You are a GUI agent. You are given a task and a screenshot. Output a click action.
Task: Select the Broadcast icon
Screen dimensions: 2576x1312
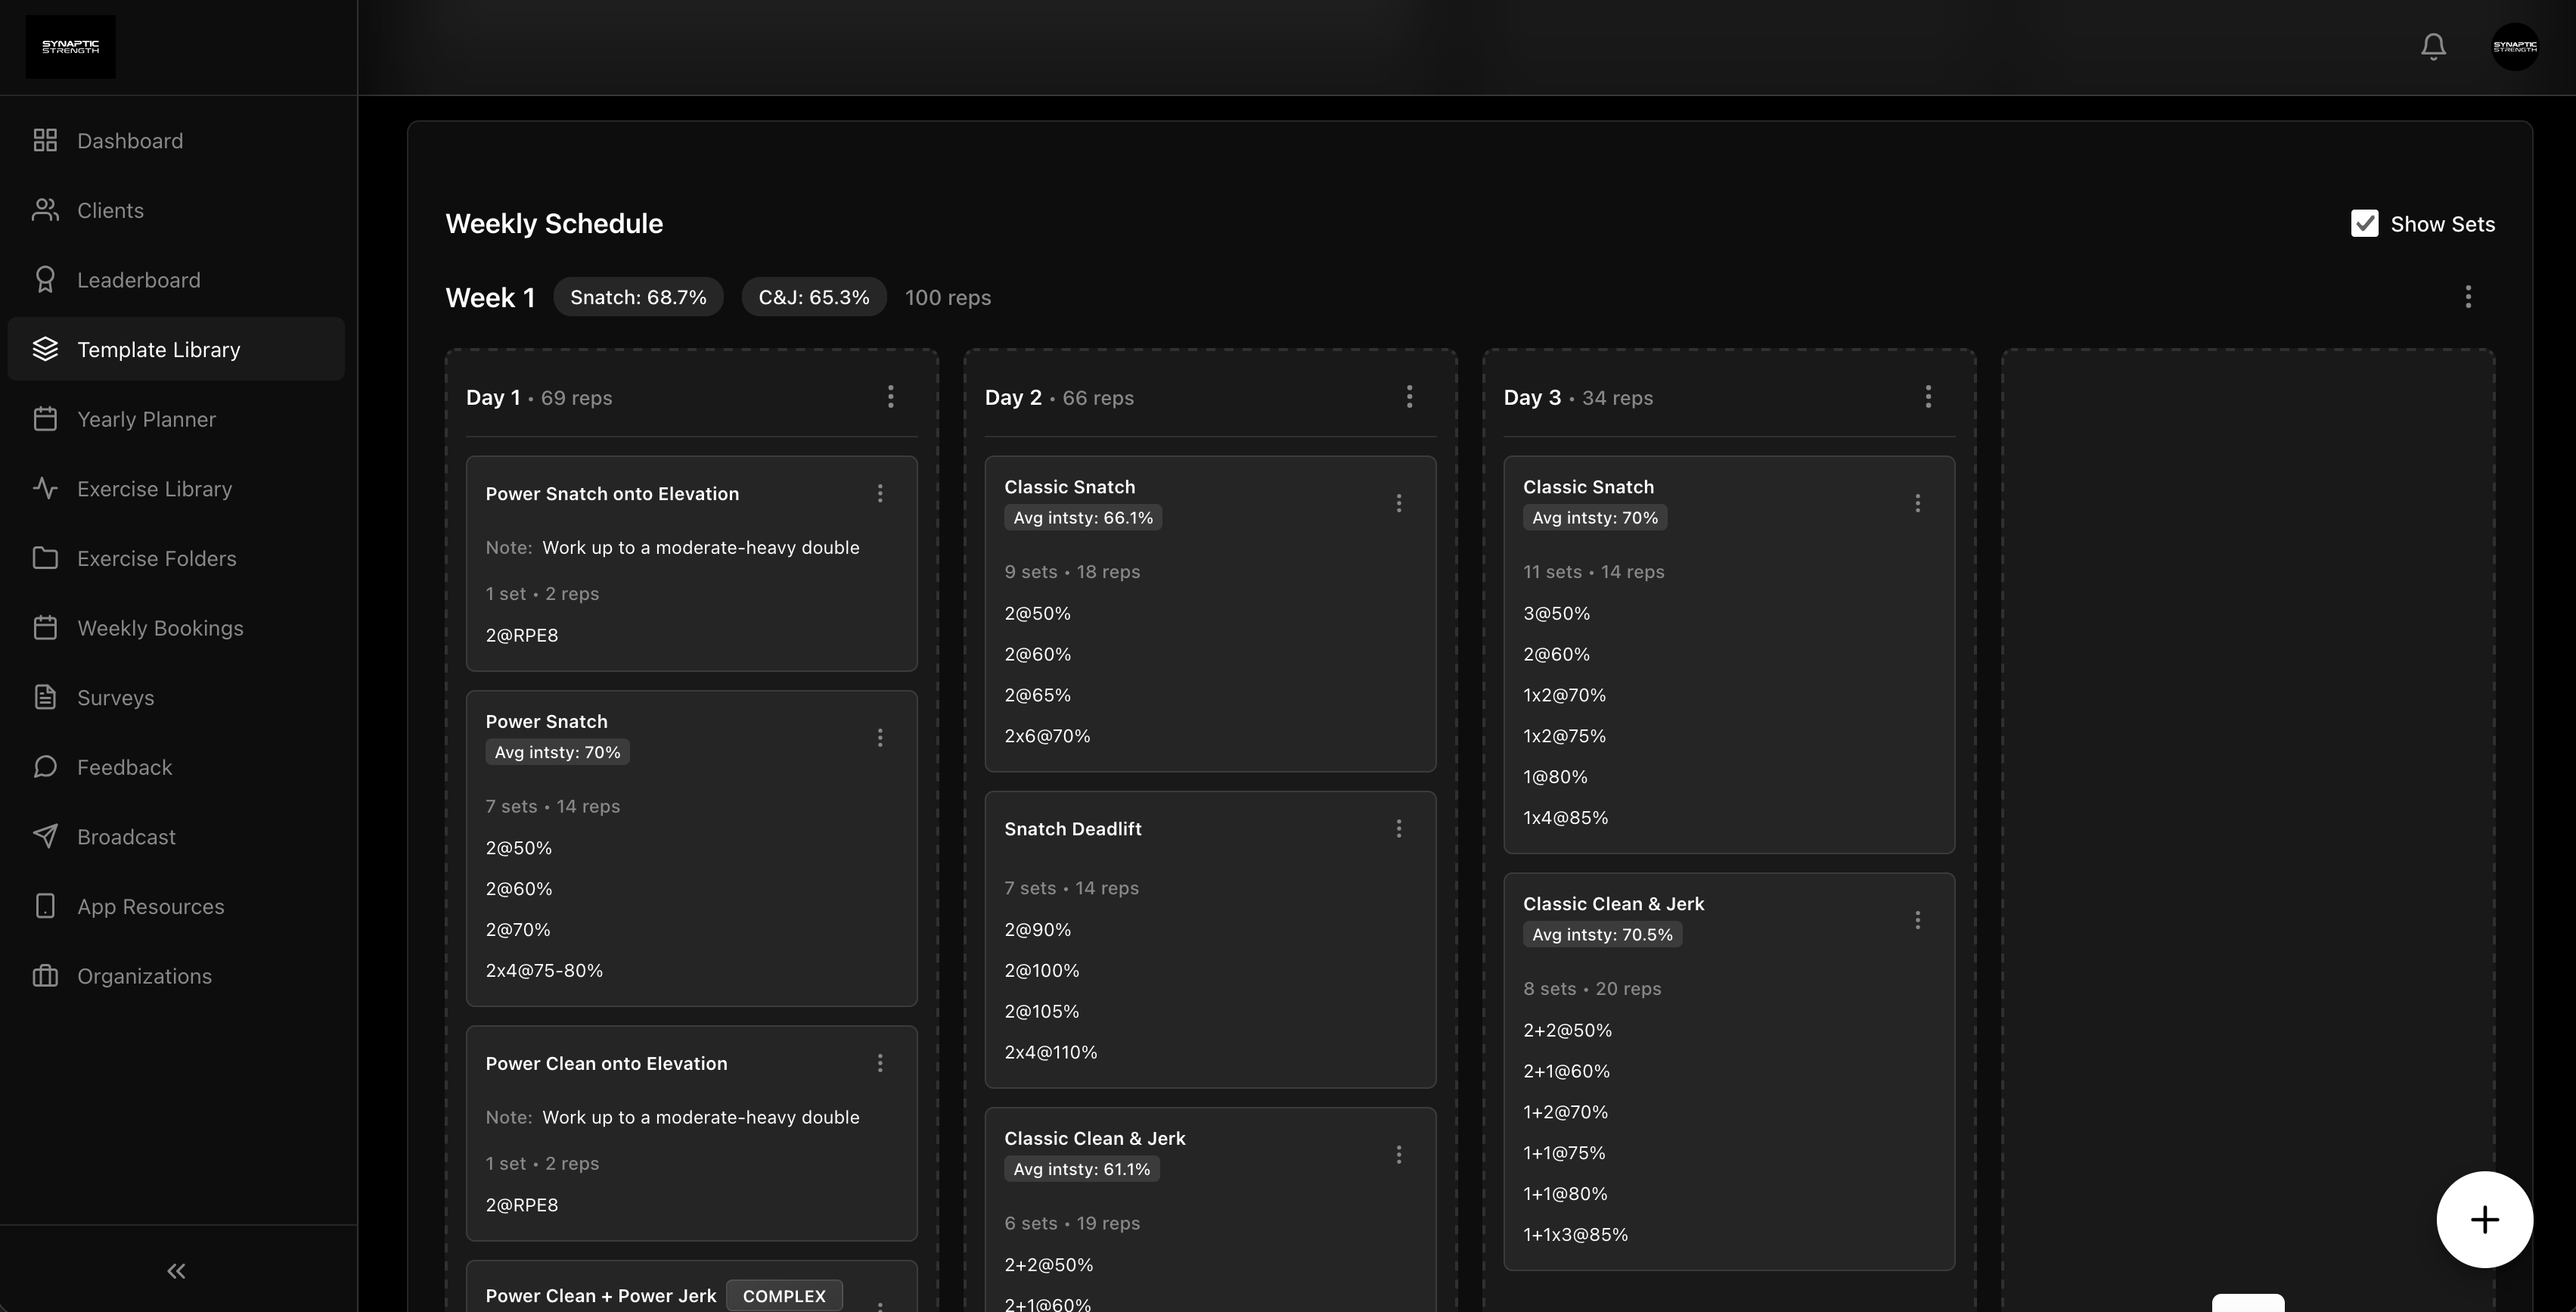45,837
